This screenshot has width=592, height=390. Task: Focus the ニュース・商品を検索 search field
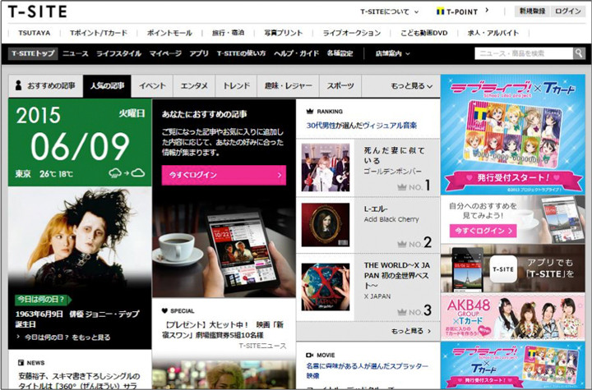[520, 53]
